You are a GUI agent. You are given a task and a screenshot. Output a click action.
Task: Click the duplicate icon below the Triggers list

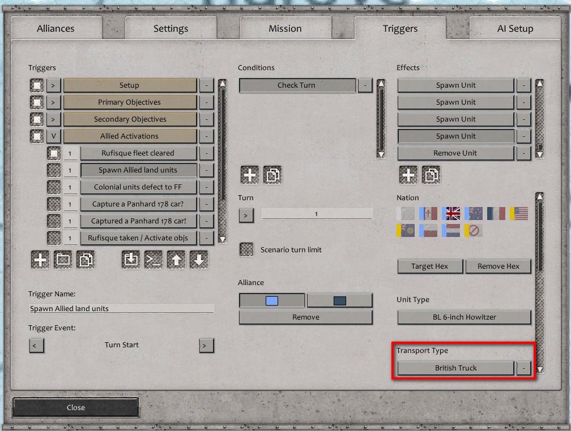(86, 260)
